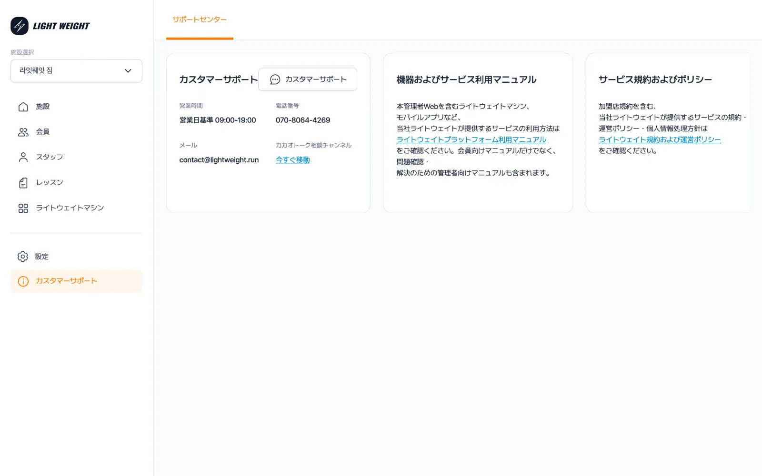The width and height of the screenshot is (762, 476).
Task: Click the カスタマーサポート chat button
Action: [x=308, y=79]
